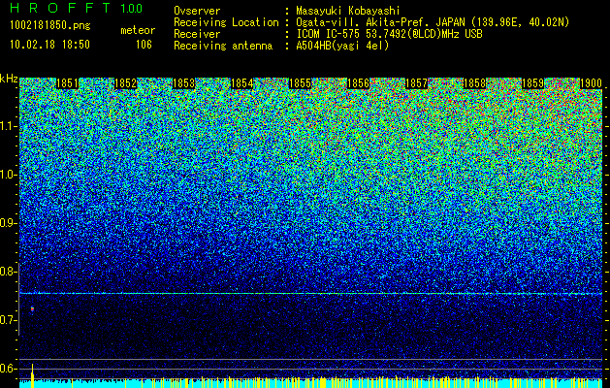This screenshot has height=388, width=610.
Task: Click the 1859 time marker
Action: pos(532,83)
